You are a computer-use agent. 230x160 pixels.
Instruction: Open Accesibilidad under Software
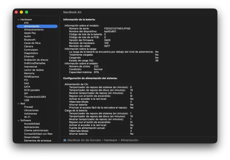(x=32, y=124)
